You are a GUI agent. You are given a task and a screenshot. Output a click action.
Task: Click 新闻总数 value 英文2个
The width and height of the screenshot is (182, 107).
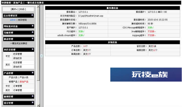pyautogui.click(x=87, y=54)
